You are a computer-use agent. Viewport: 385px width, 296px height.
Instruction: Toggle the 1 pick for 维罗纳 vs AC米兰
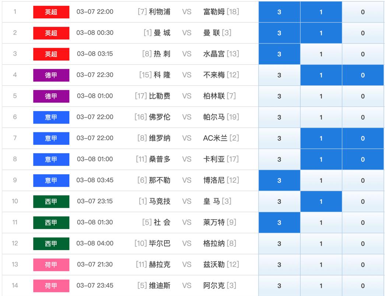pyautogui.click(x=321, y=138)
